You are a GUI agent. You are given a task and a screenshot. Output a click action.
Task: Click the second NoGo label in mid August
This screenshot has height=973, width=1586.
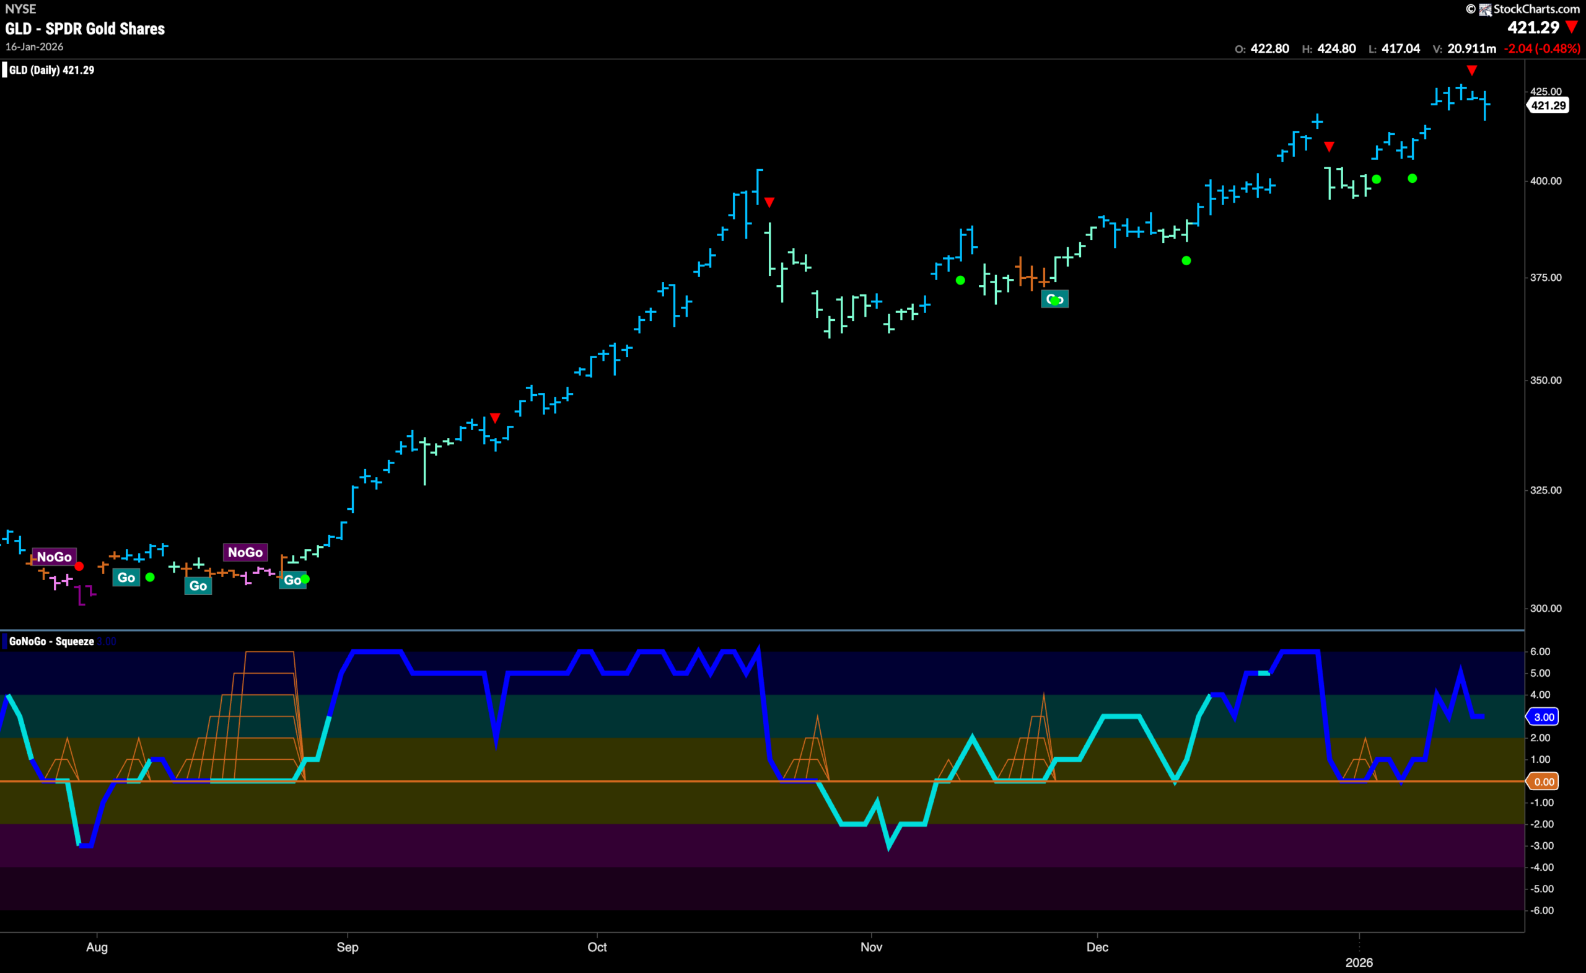(x=245, y=553)
